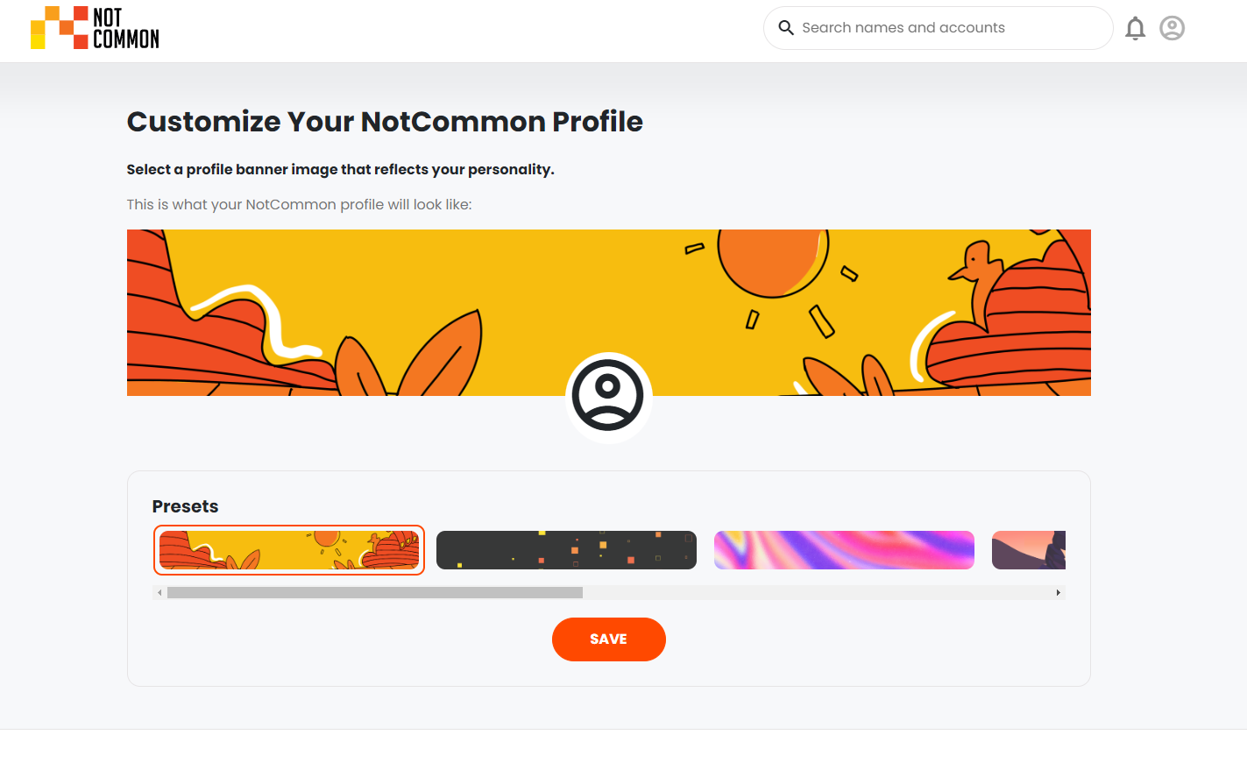Click the Presets section label

[x=185, y=506]
